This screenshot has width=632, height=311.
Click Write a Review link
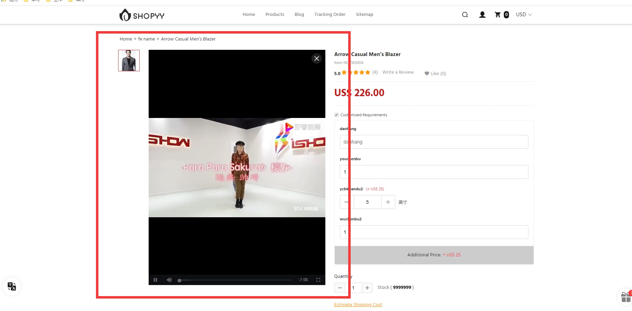click(x=398, y=72)
